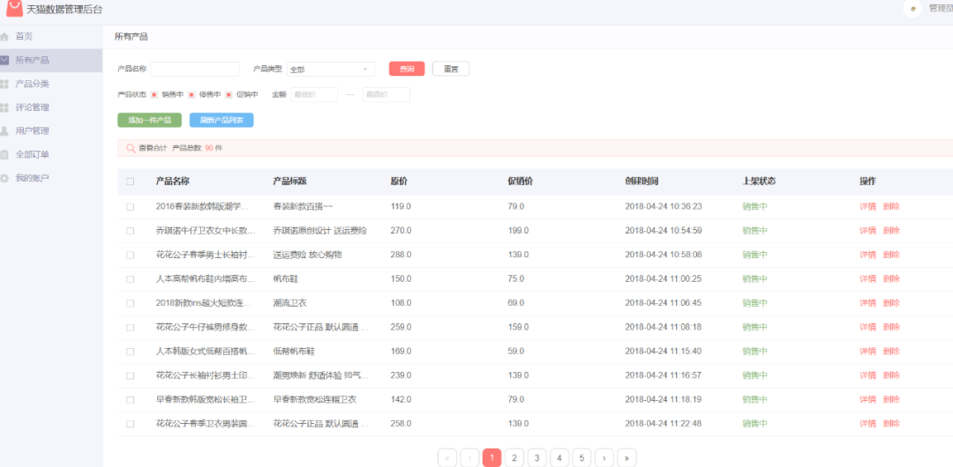Screen dimensions: 953x467
Task: Check the row box for 2018新款ins超火短款连
Action: (x=130, y=303)
